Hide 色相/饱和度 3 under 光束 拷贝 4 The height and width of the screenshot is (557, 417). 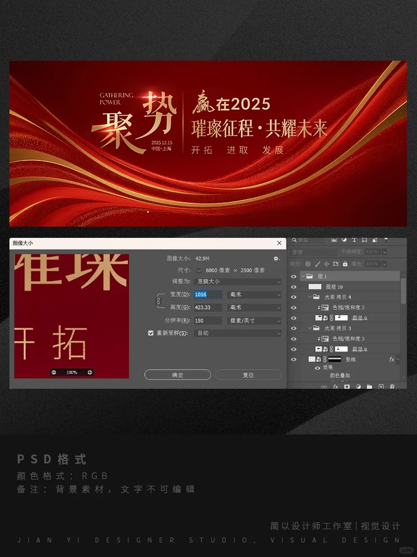[294, 307]
